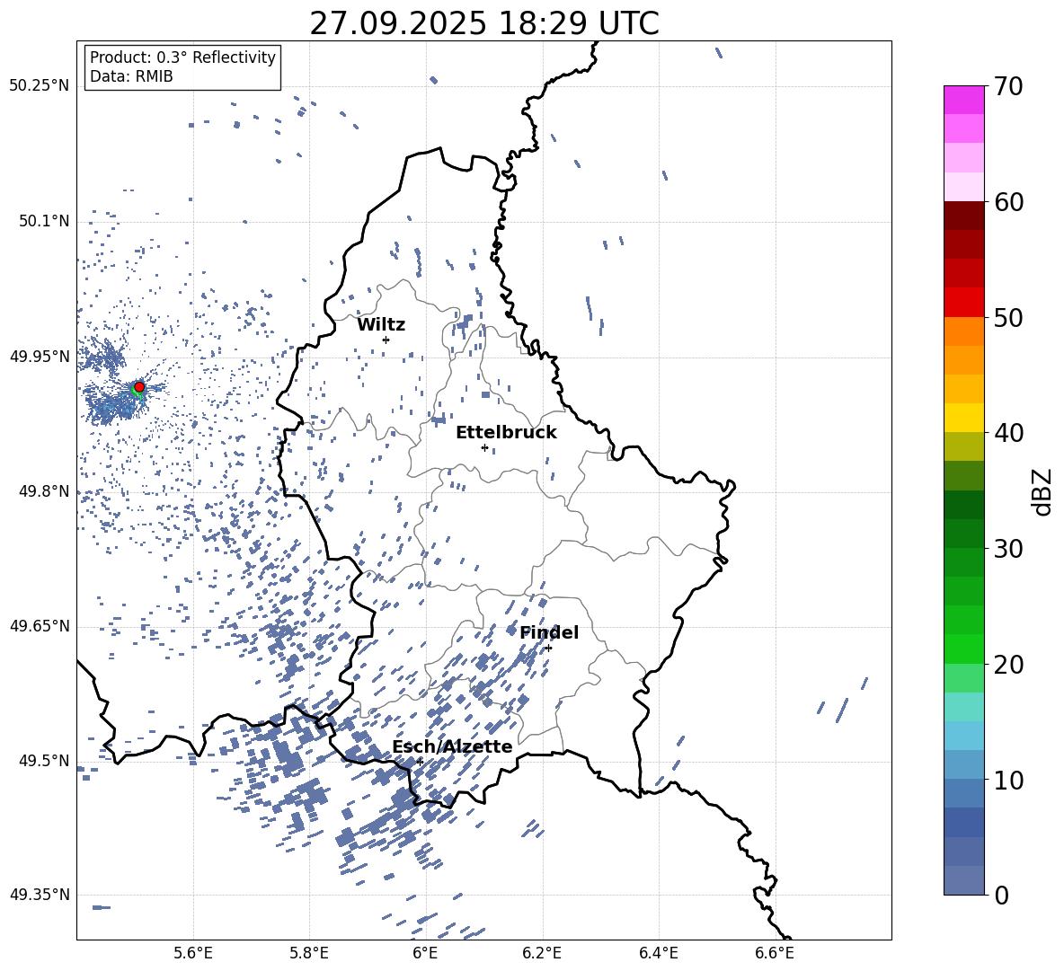Click the 5.8°E longitude label
The image size is (1064, 971).
coord(309,953)
